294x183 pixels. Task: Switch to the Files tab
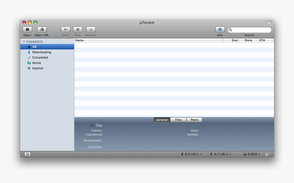pyautogui.click(x=178, y=120)
